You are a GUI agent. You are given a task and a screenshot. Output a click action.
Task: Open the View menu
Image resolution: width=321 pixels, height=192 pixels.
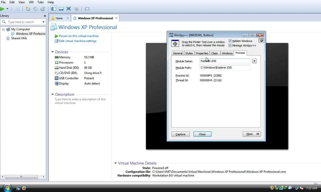click(x=22, y=2)
